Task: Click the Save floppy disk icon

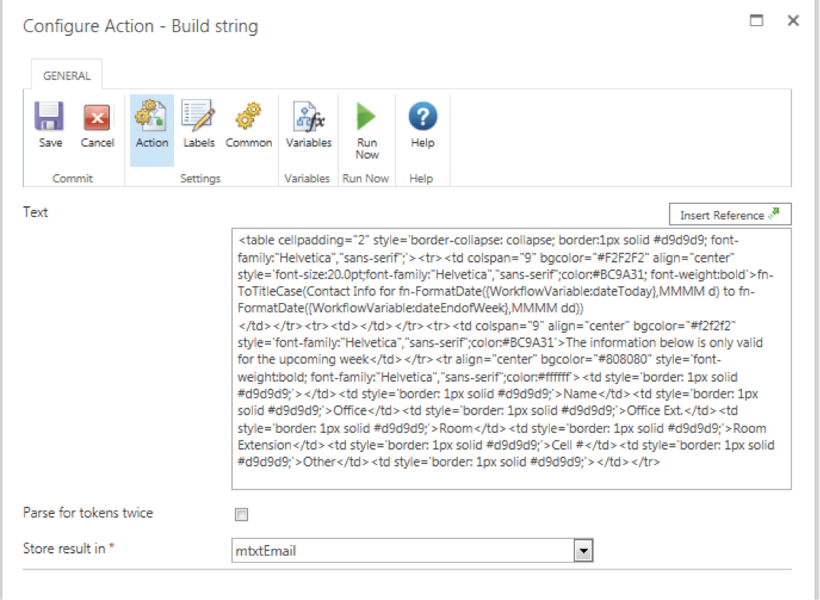Action: pos(50,117)
